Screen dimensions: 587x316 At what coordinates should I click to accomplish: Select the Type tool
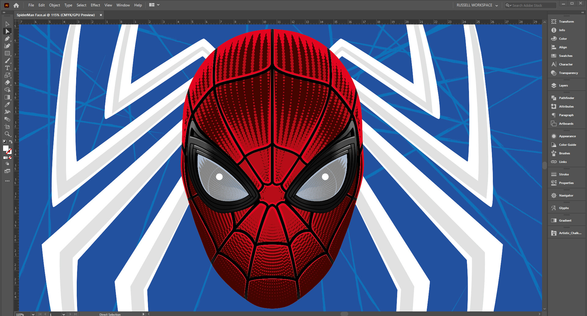7,68
